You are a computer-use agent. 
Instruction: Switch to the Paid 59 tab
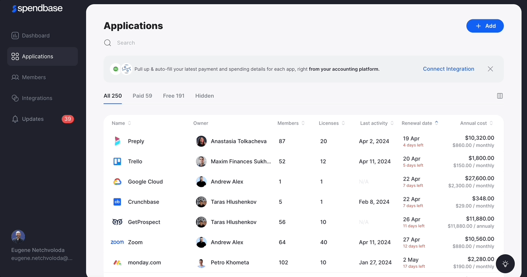coord(142,96)
